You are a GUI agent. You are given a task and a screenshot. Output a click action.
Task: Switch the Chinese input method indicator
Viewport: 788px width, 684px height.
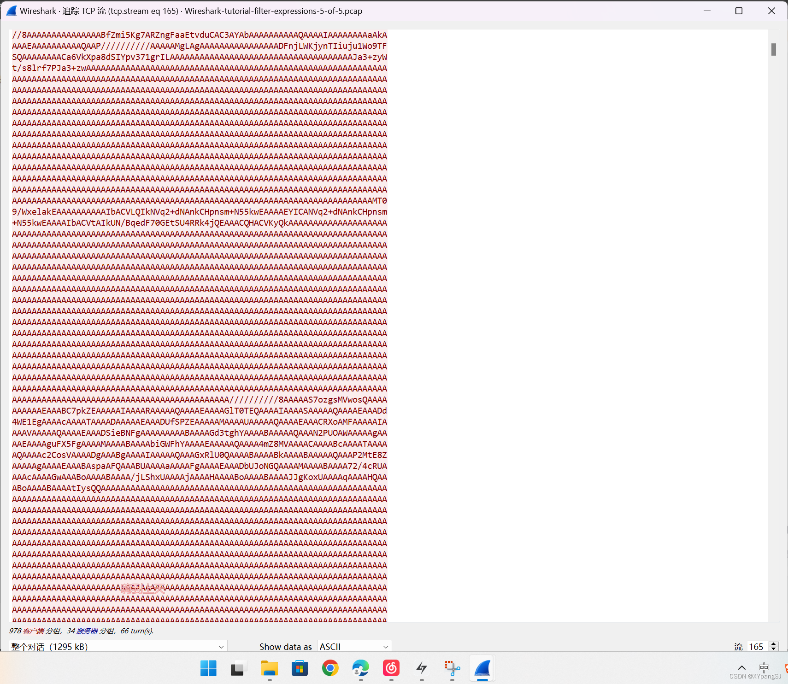tap(764, 667)
